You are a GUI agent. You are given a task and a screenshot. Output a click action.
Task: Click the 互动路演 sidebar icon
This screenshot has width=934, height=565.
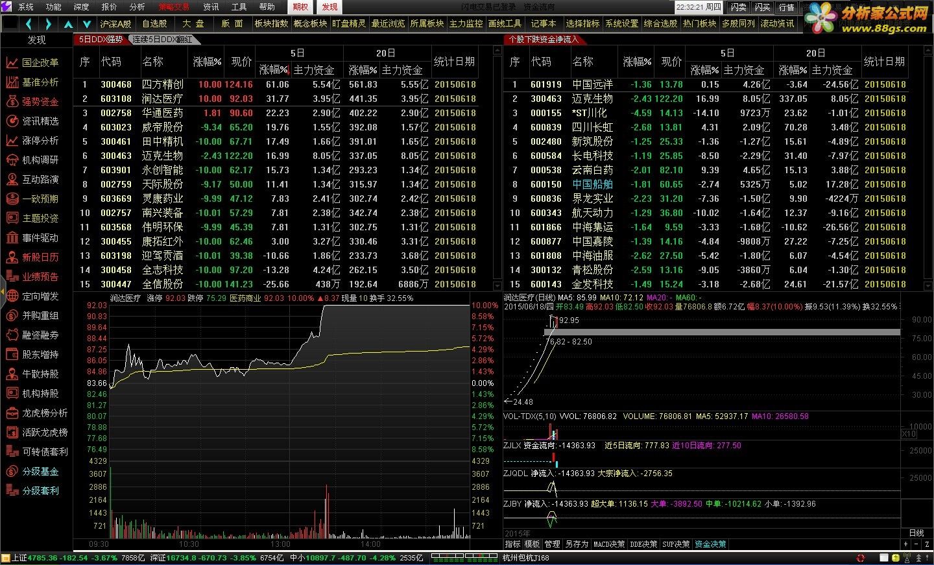[x=12, y=180]
